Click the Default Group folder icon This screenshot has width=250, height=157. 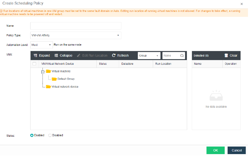[54, 79]
